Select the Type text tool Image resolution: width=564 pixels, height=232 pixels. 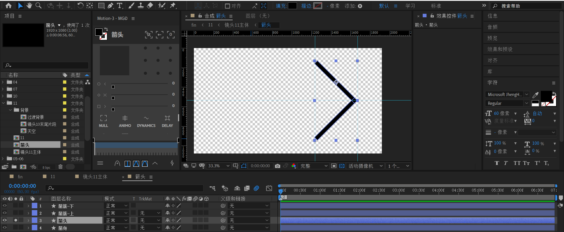[120, 6]
